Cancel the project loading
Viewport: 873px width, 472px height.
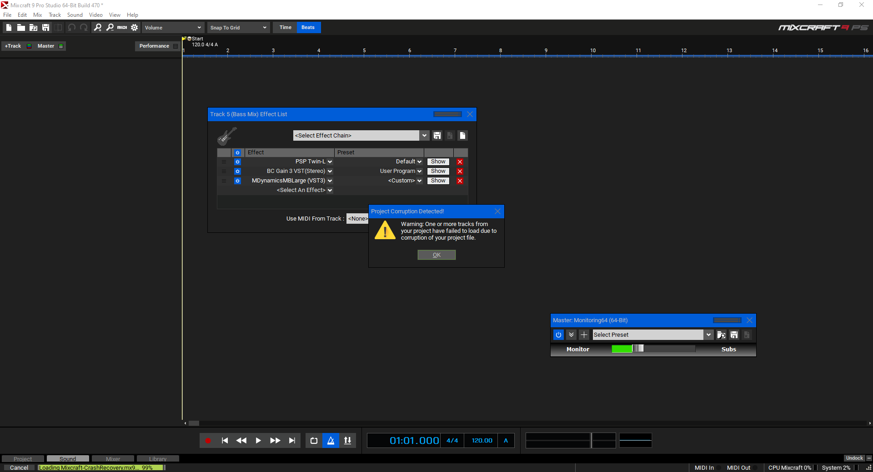(x=19, y=468)
